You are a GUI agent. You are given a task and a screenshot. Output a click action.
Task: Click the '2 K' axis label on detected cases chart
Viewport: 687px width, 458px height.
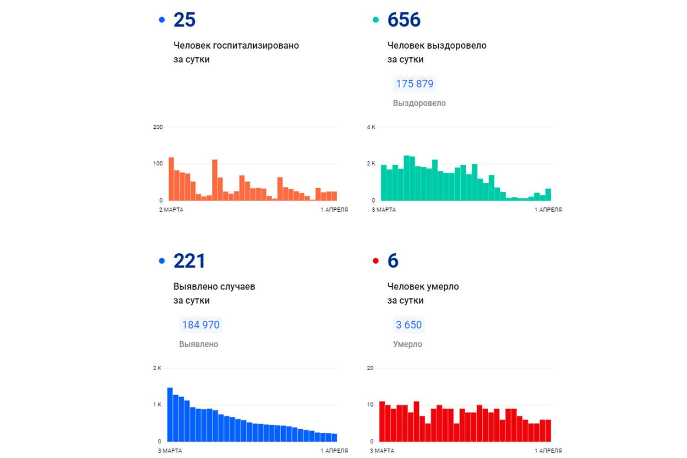157,368
